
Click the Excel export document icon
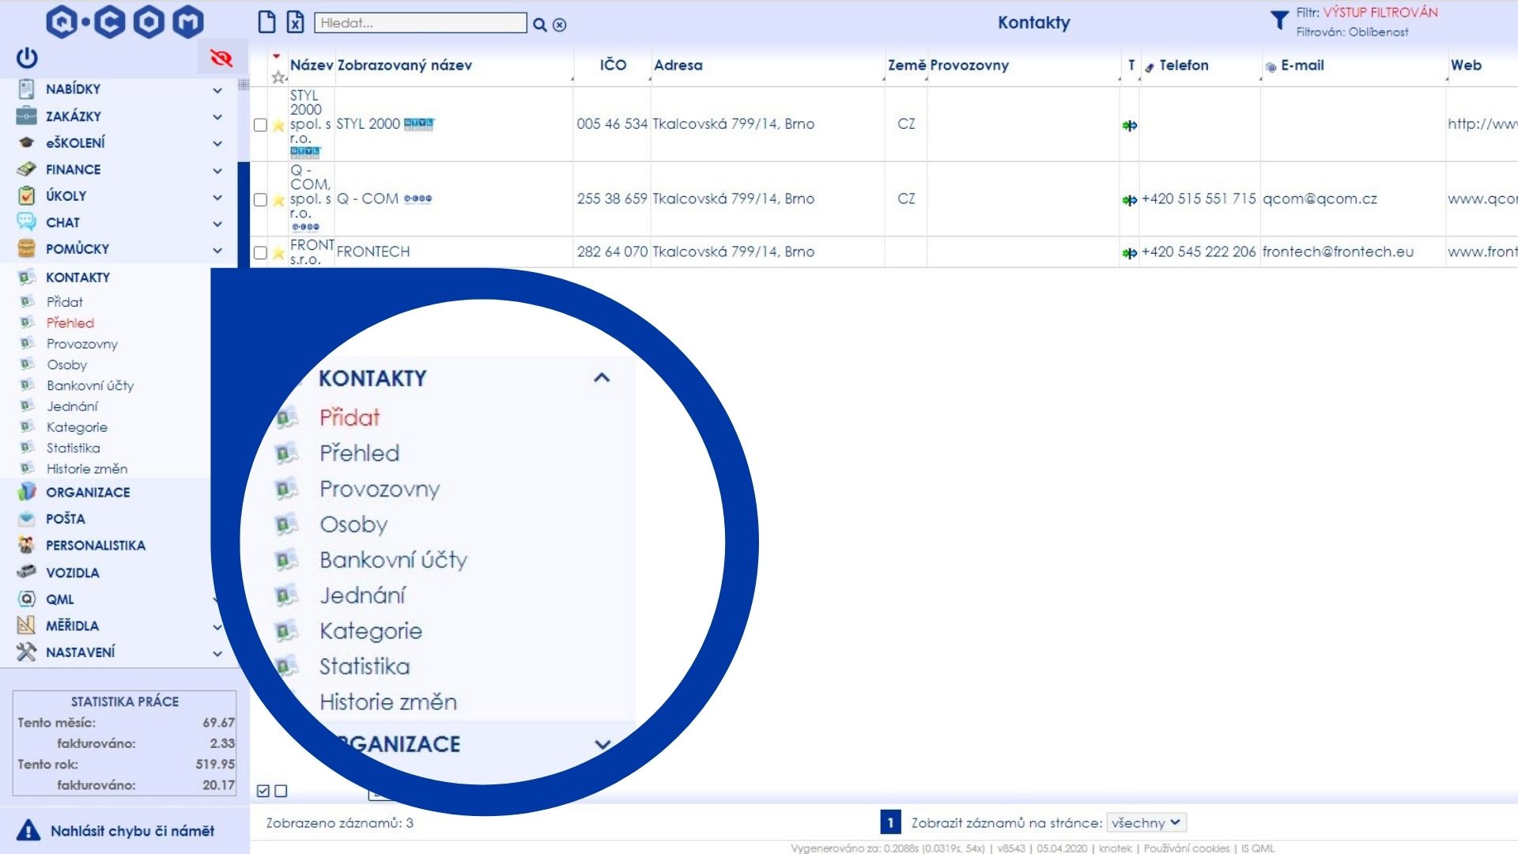[295, 22]
